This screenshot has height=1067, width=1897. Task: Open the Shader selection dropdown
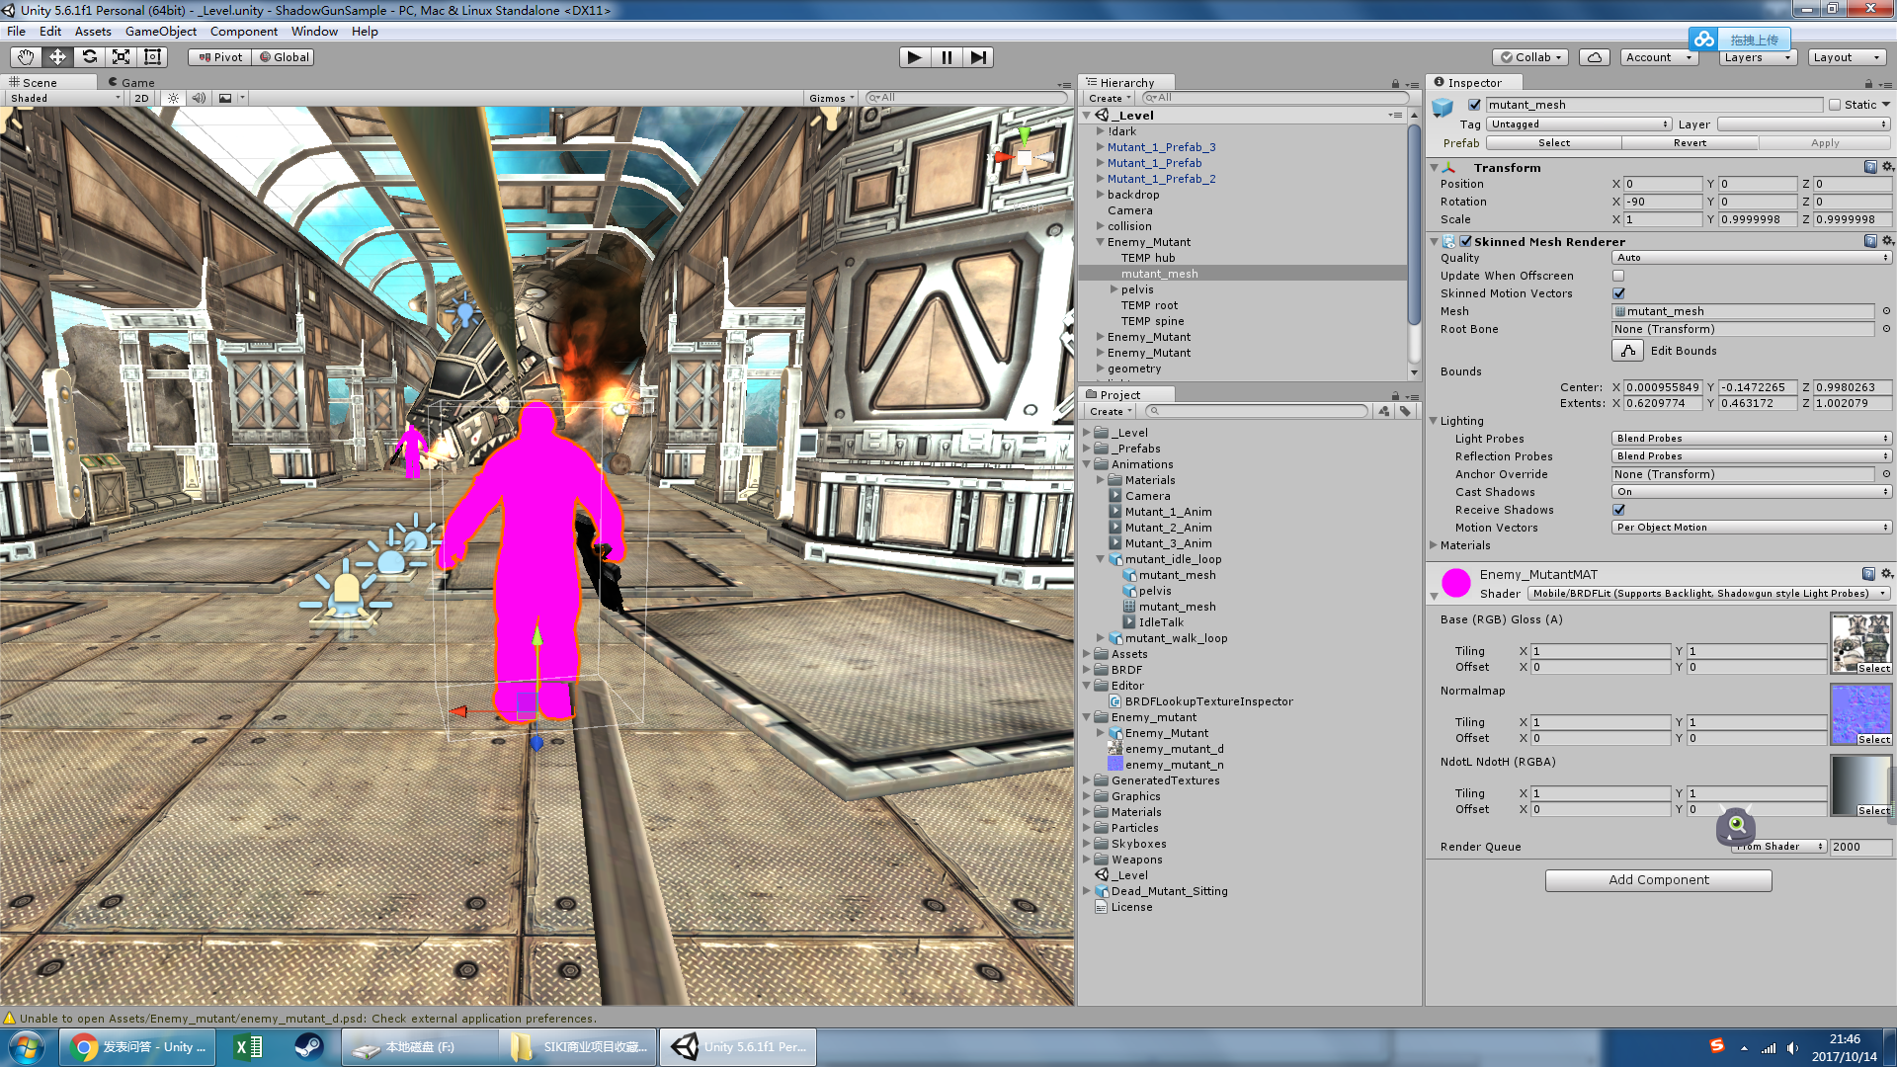1708,594
